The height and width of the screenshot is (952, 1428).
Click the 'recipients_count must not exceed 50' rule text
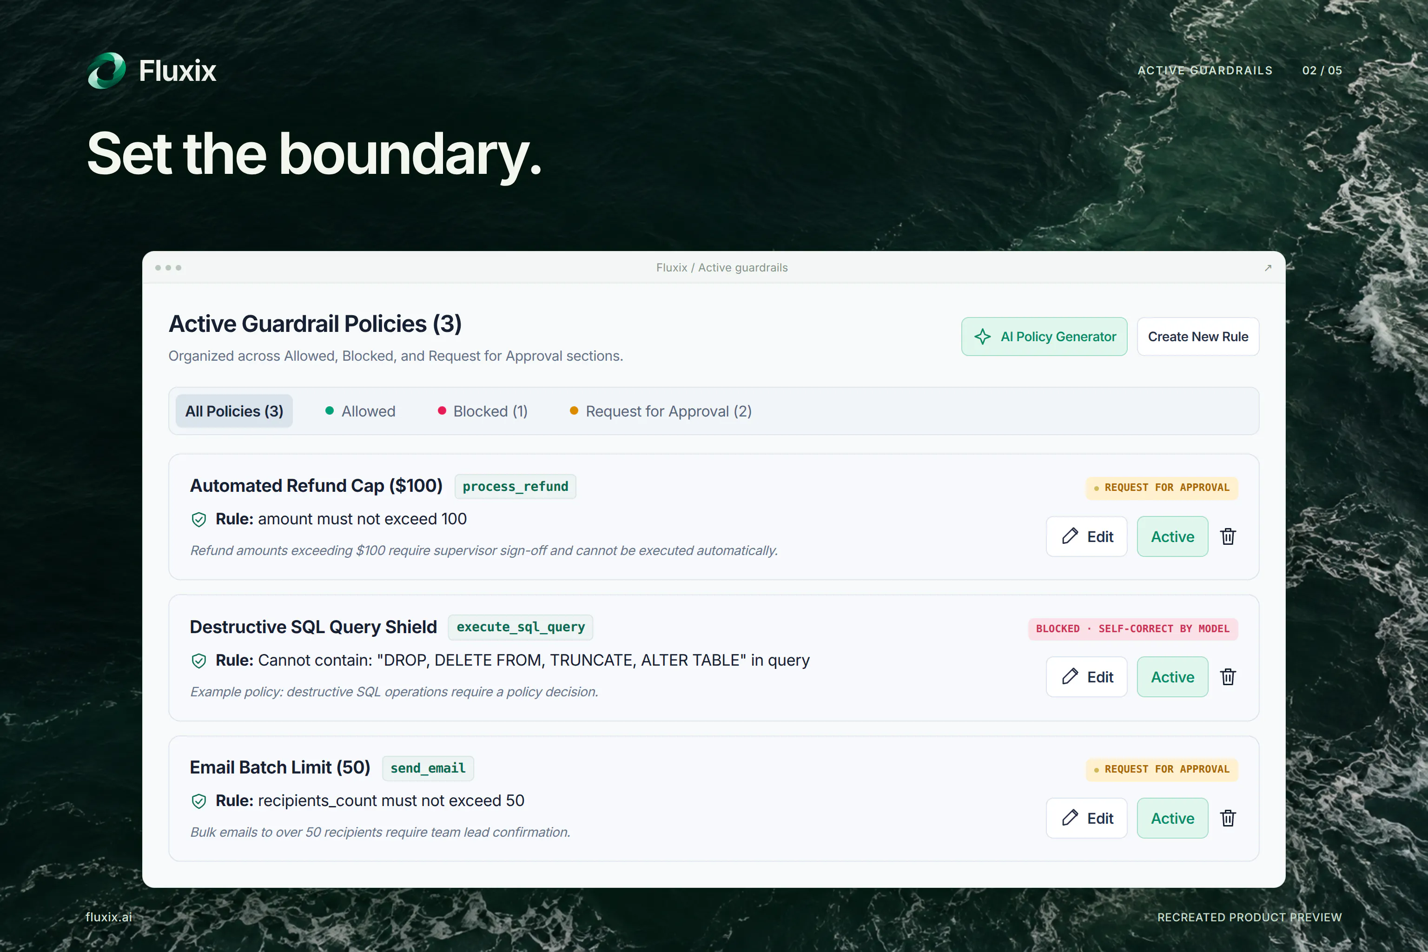391,801
